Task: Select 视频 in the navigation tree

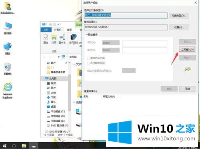Action: click(x=52, y=83)
